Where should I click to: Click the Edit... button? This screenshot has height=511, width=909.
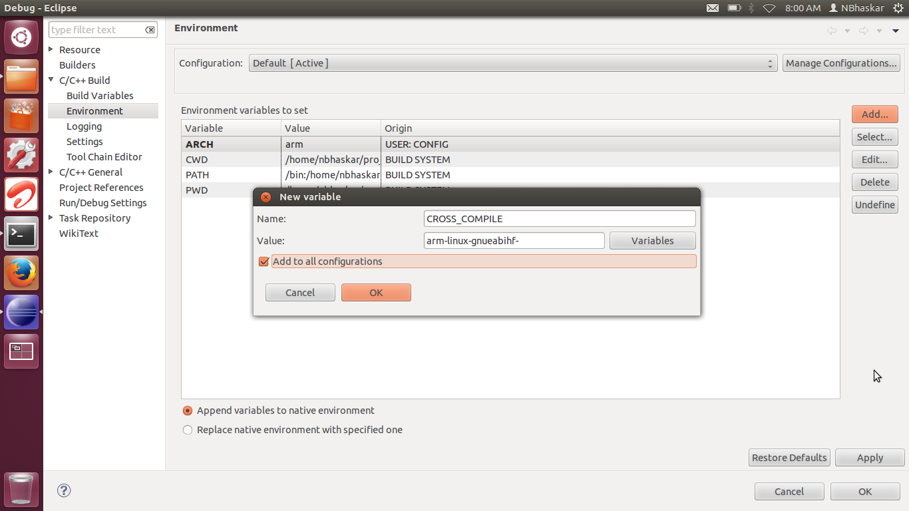875,160
